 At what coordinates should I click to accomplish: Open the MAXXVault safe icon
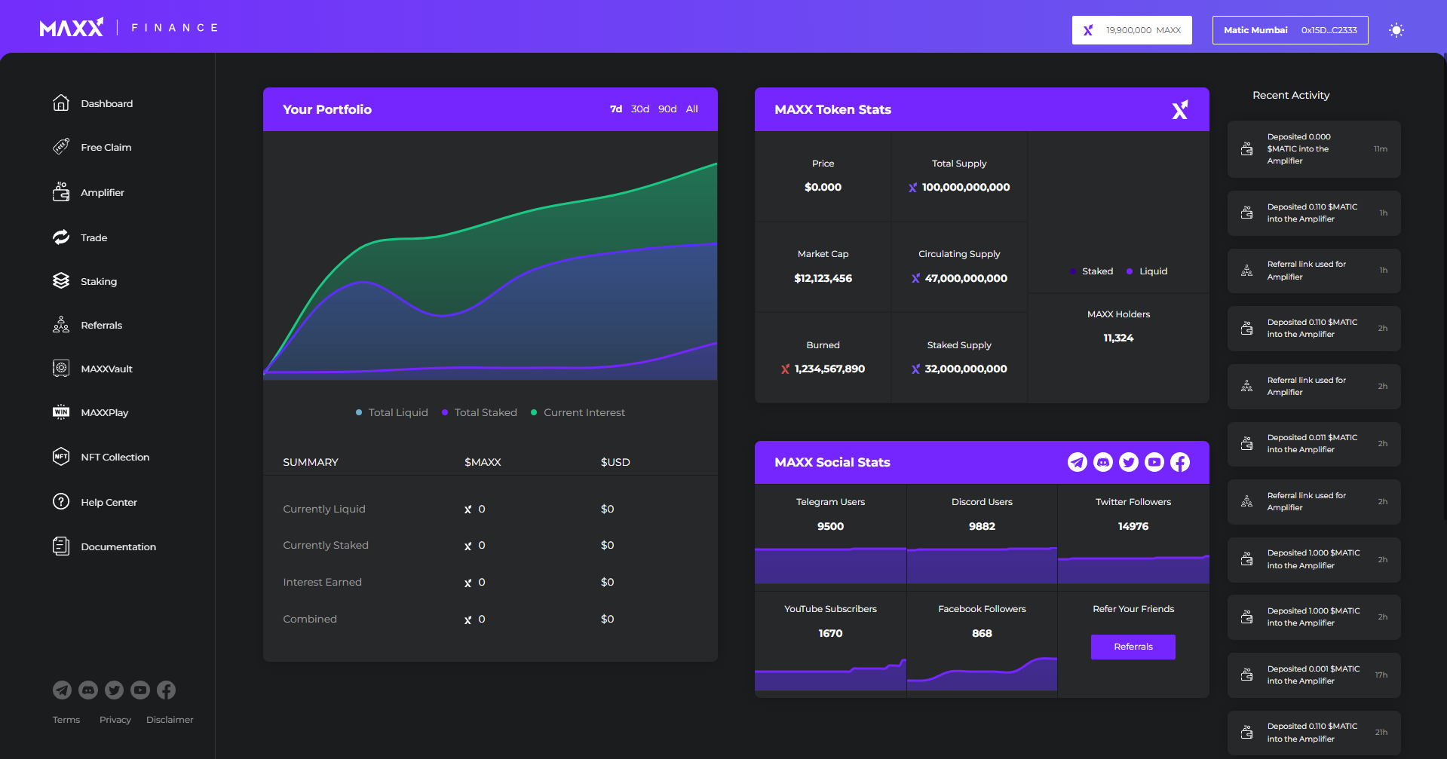pos(61,368)
